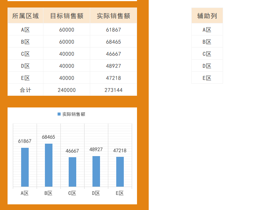This screenshot has height=210, width=254.
Task: Select E区 target value 40000 cell
Action: [66, 78]
